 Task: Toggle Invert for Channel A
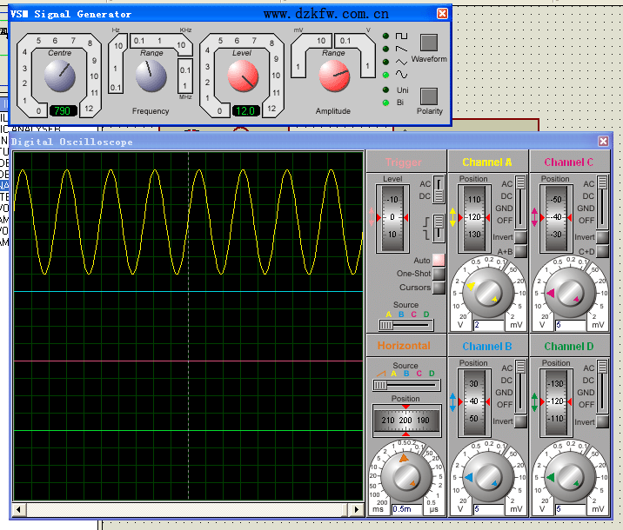tap(520, 237)
